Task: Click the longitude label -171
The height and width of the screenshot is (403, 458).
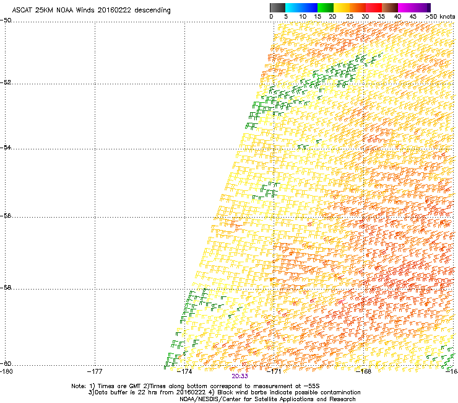Action: 274,371
